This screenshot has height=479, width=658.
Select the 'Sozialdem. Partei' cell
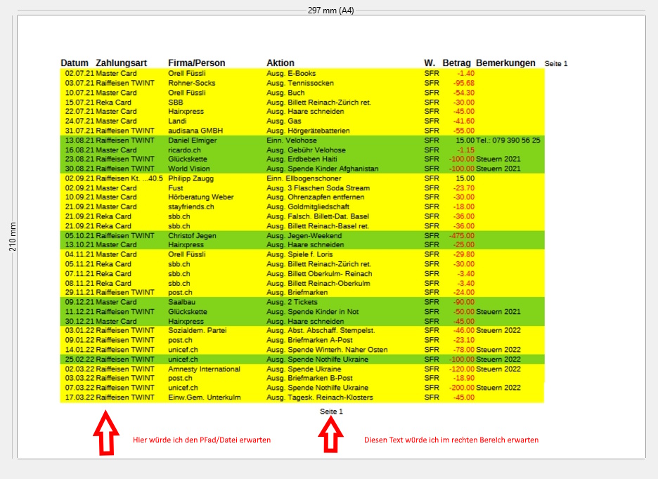198,331
